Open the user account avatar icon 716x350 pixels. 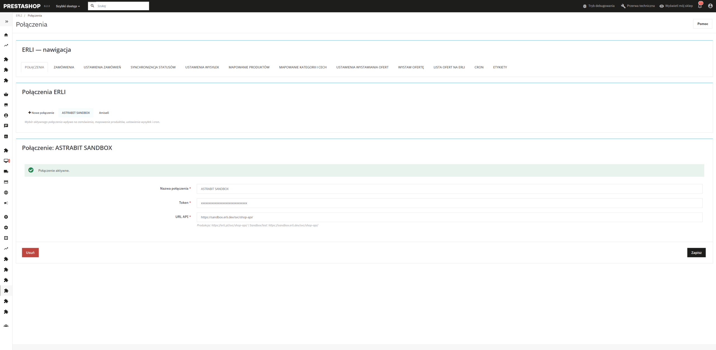point(710,6)
